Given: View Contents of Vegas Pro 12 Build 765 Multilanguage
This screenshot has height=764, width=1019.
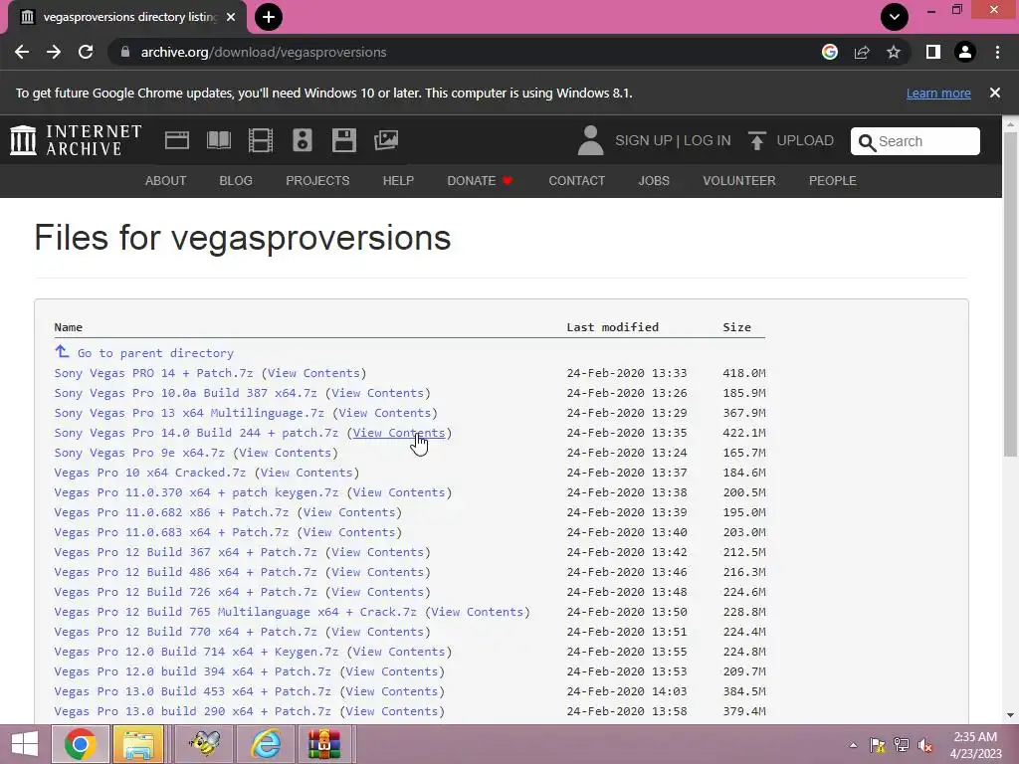Looking at the screenshot, I should tap(478, 612).
